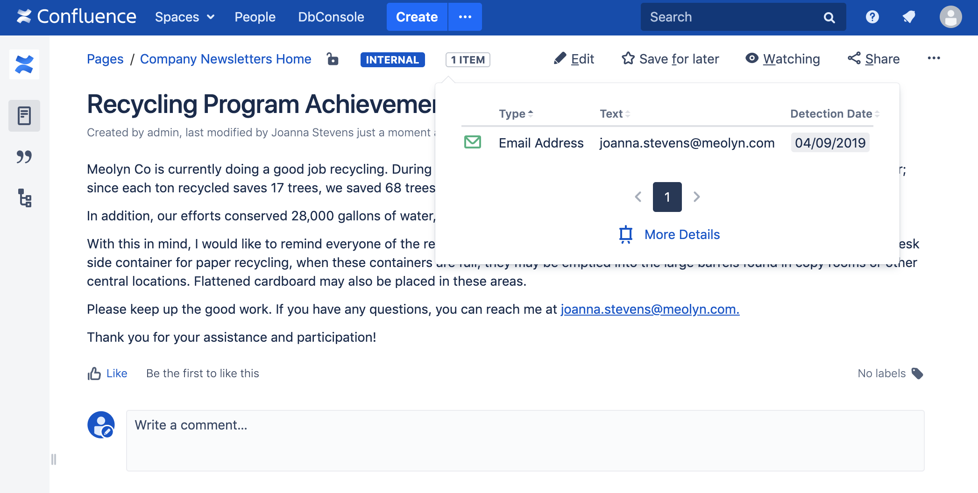Open the page more actions ellipsis menu
The image size is (978, 493).
pos(934,58)
